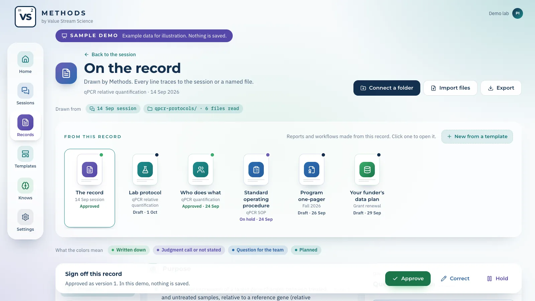The height and width of the screenshot is (301, 535).
Task: Open the qpcr-protocols/ folder chip
Action: click(193, 109)
